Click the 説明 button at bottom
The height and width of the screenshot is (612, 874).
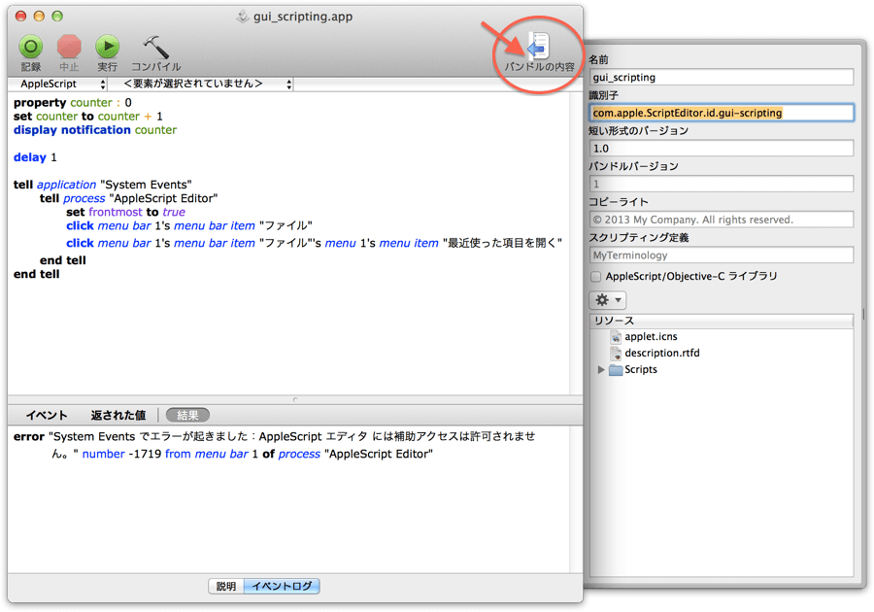coord(225,587)
